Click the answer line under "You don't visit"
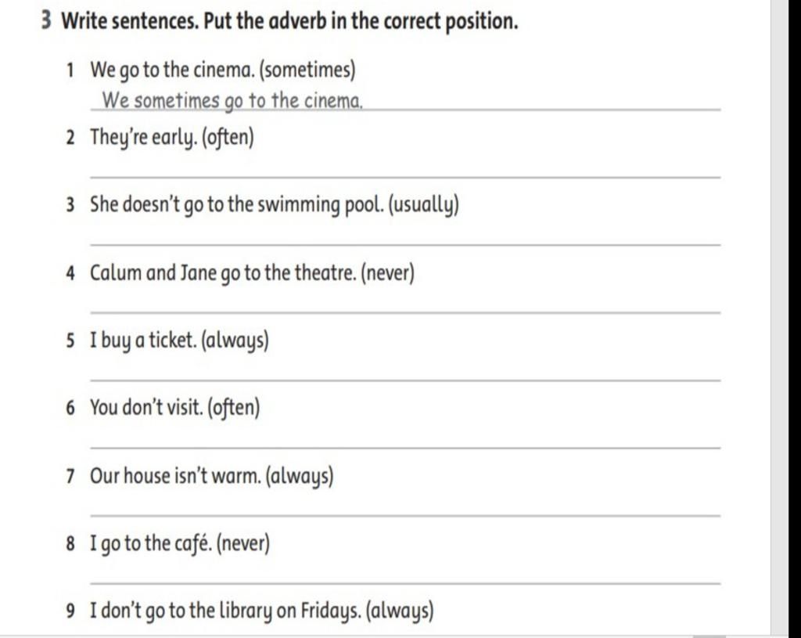 point(405,448)
